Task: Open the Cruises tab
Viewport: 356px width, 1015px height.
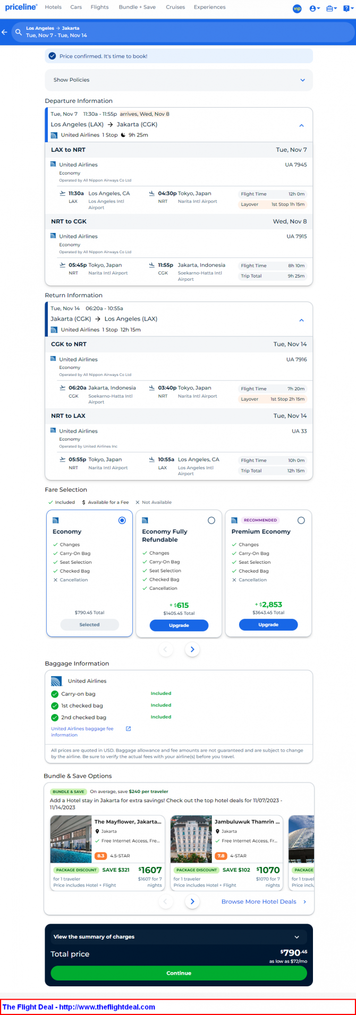Action: pyautogui.click(x=175, y=7)
